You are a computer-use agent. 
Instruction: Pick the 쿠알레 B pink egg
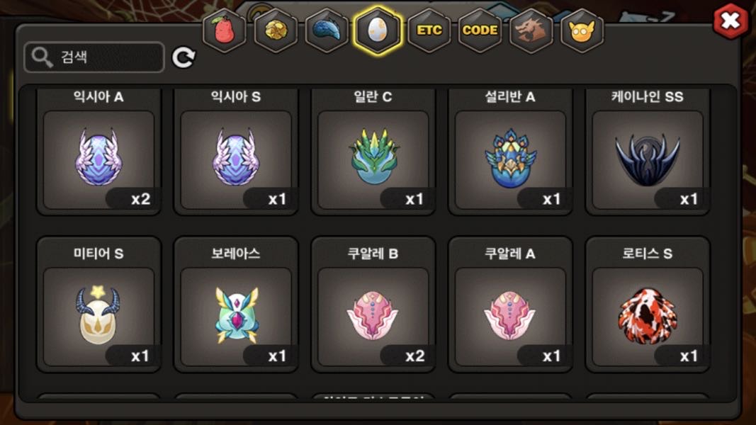(x=373, y=305)
